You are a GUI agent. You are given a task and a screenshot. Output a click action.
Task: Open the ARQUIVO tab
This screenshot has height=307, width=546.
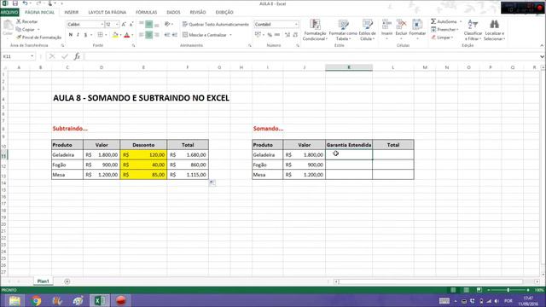pos(9,12)
